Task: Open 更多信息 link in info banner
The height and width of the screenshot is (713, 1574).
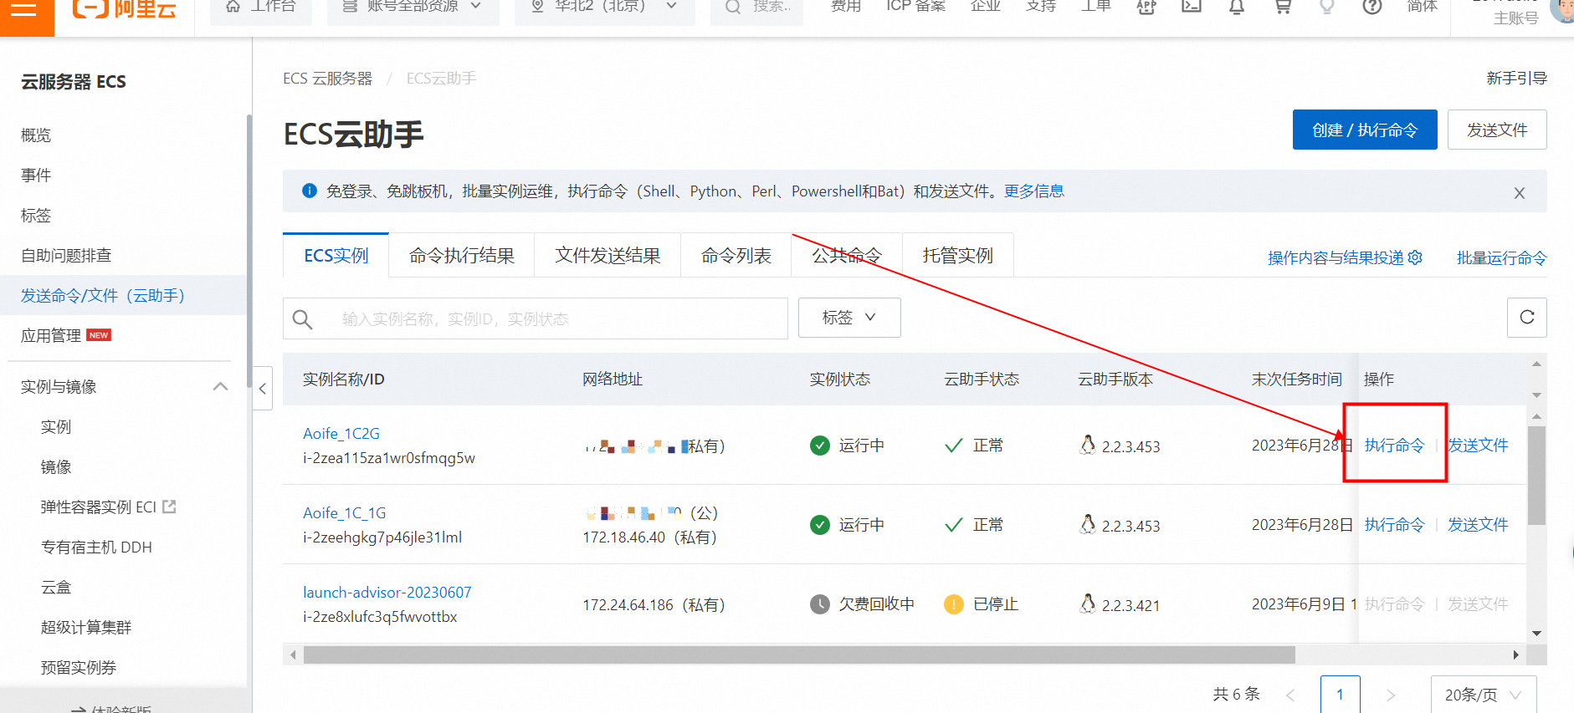Action: (1034, 191)
